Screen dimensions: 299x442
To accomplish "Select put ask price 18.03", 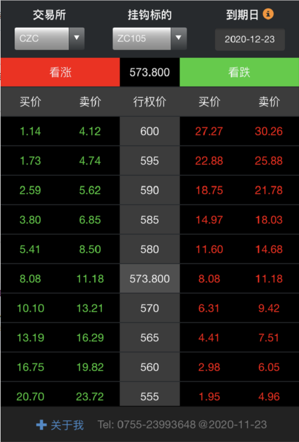I will click(269, 220).
